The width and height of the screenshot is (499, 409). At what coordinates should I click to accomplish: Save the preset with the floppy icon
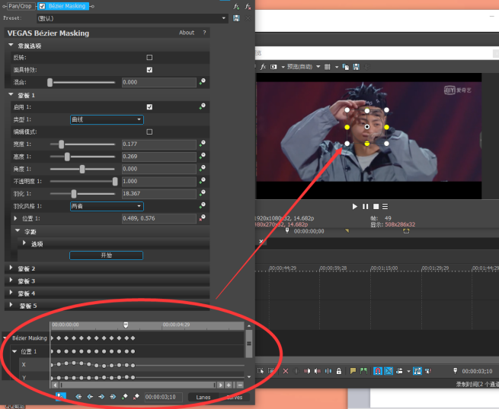click(236, 18)
